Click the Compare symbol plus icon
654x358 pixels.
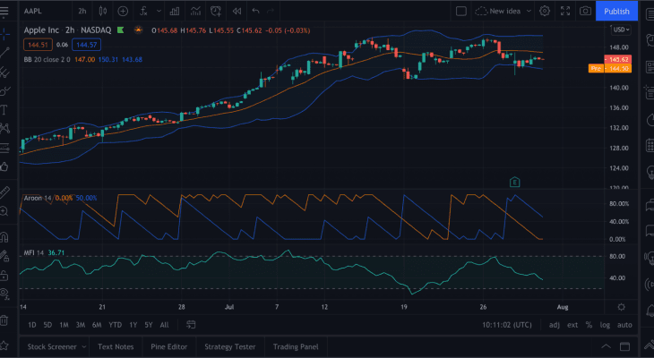pyautogui.click(x=122, y=11)
